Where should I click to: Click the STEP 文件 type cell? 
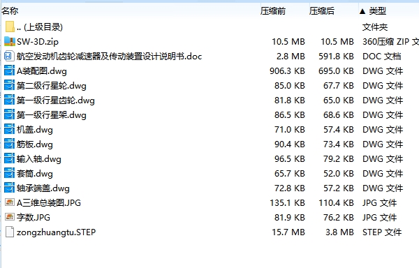(382, 232)
